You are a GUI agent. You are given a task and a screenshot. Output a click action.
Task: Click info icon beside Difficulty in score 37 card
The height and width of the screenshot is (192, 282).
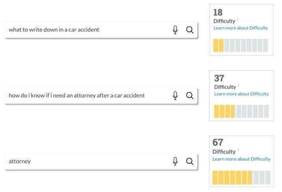239,85
